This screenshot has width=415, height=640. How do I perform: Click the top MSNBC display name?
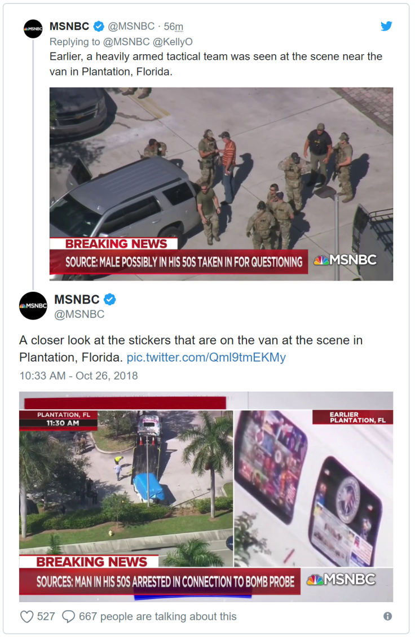click(x=69, y=27)
